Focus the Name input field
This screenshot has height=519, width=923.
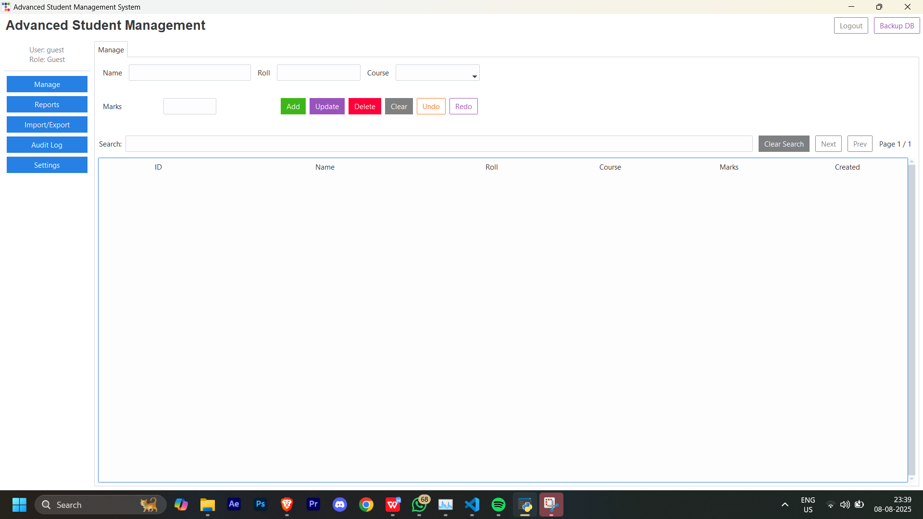tap(190, 73)
